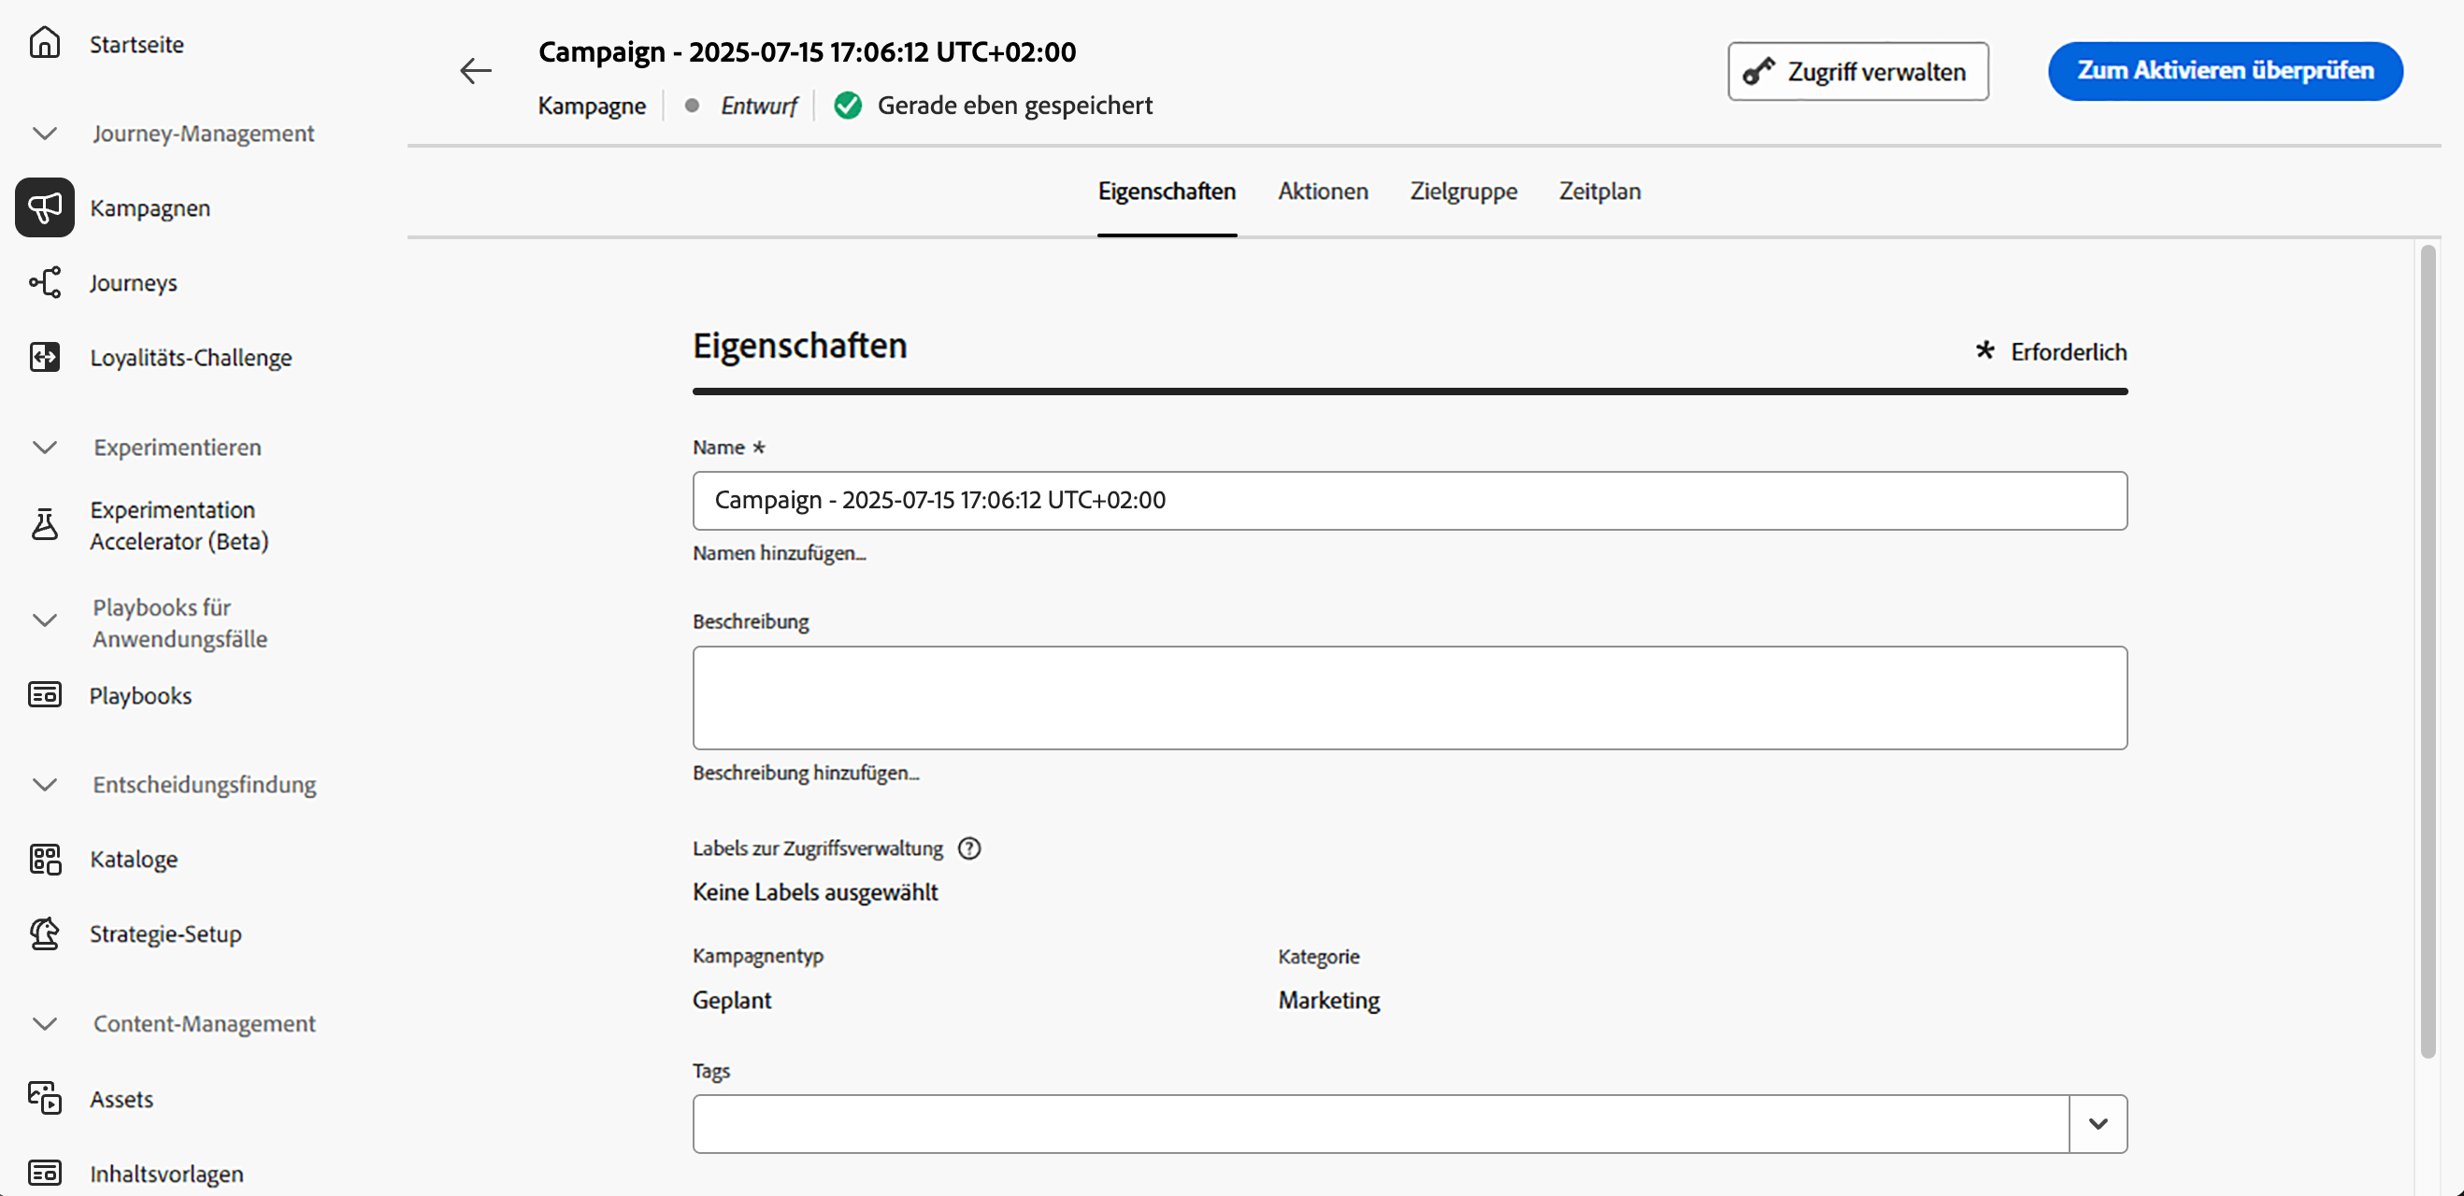Screen dimensions: 2464x1196
Task: Click the back arrow near campaign title
Action: (x=475, y=71)
